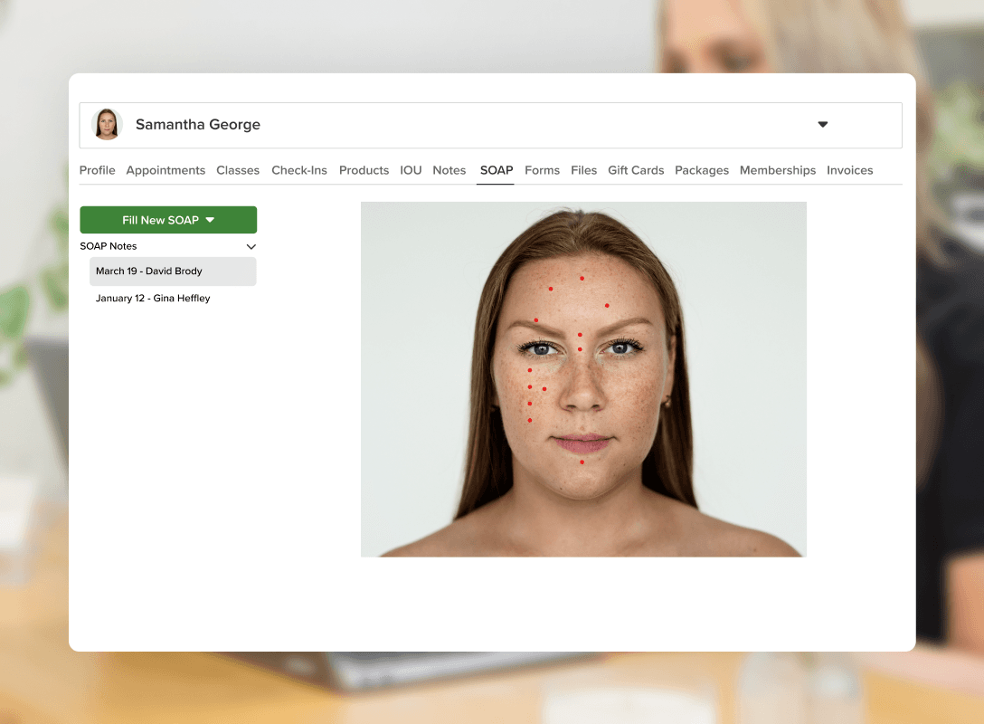
Task: Open the Check-Ins tab
Action: [x=299, y=170]
